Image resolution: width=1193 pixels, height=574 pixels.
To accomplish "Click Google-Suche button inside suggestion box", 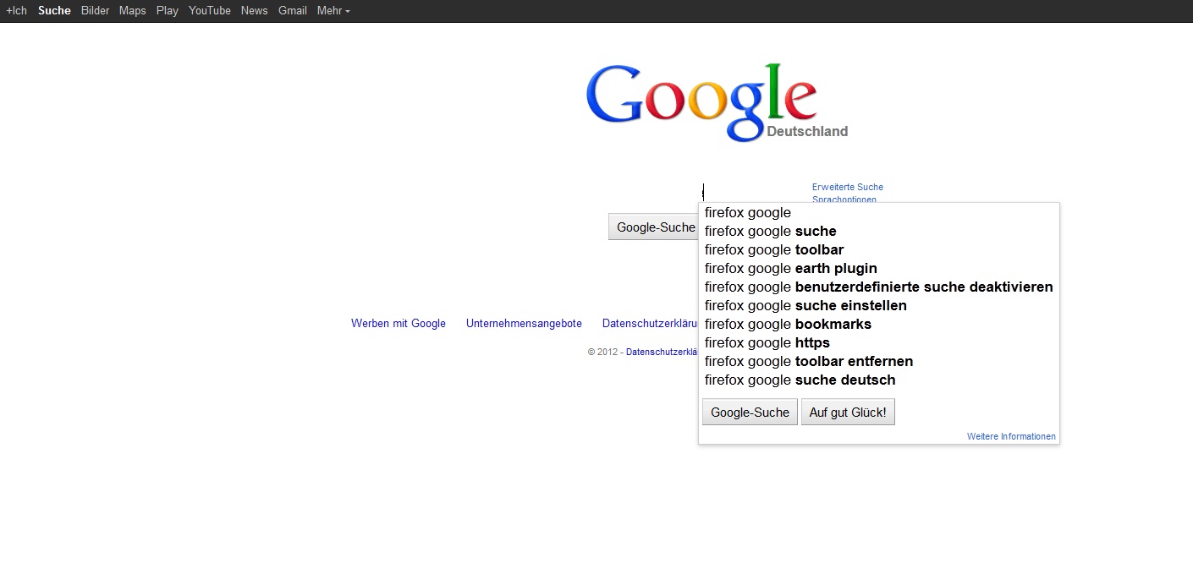I will pyautogui.click(x=750, y=413).
